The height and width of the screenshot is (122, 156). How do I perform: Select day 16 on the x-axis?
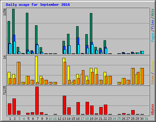78,119
